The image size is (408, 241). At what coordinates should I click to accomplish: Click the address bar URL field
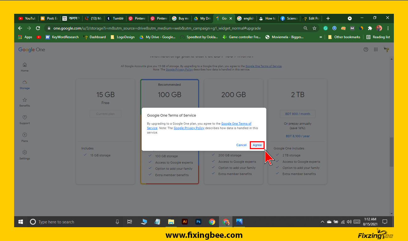[157, 28]
